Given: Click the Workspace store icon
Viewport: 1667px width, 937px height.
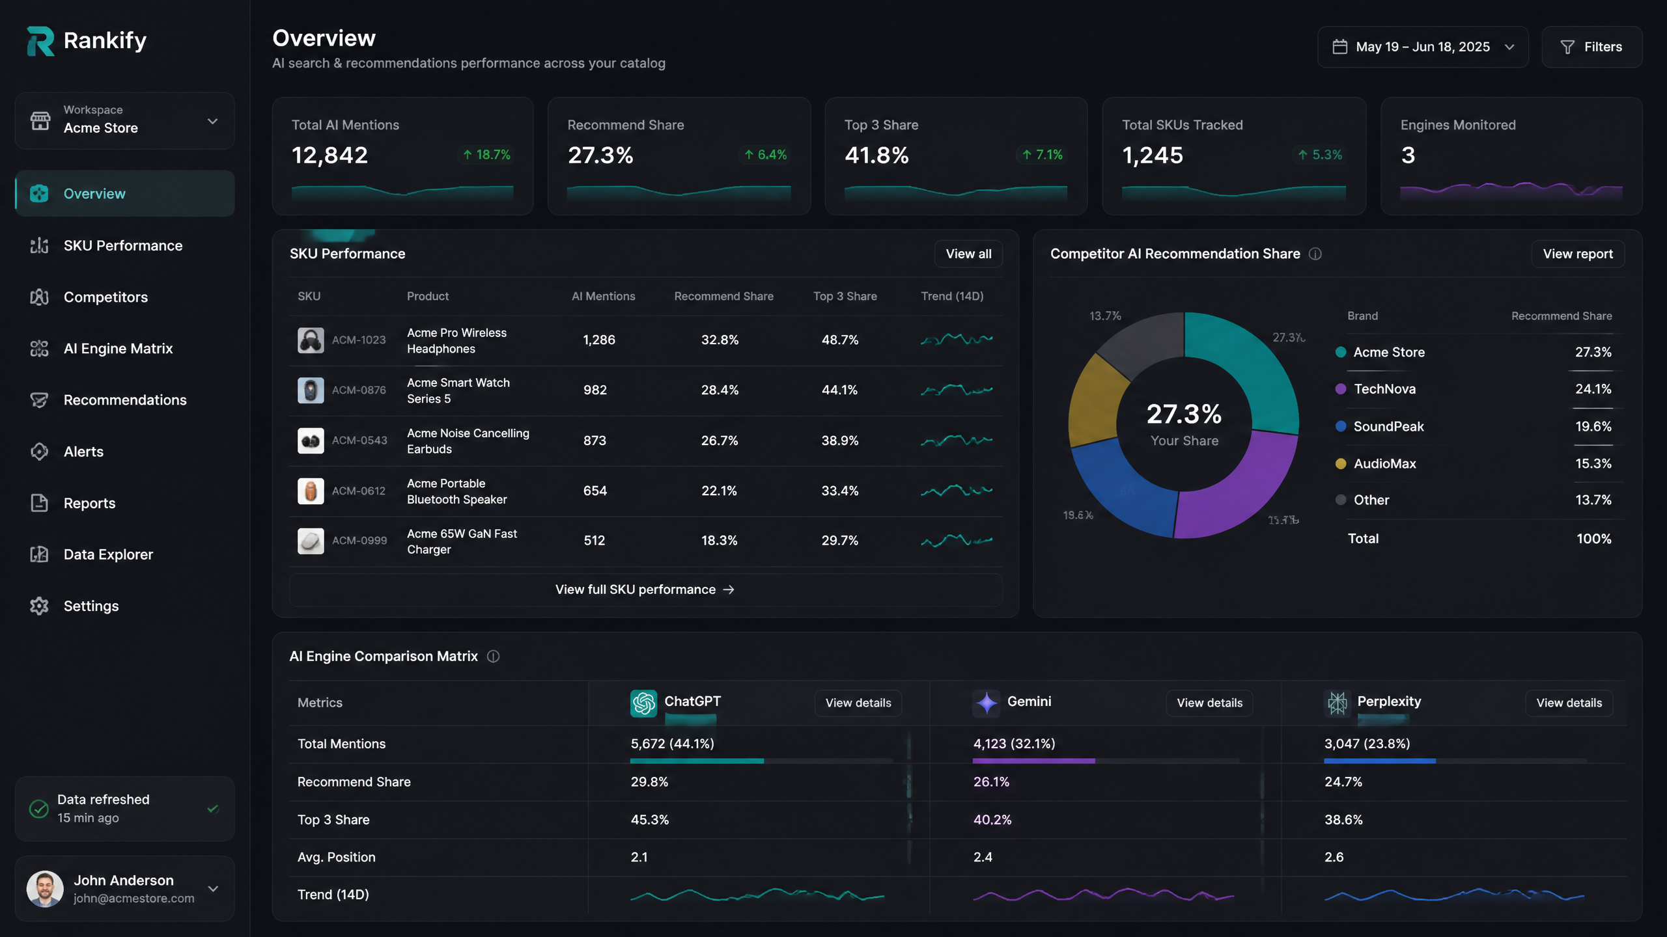Looking at the screenshot, I should (40, 120).
